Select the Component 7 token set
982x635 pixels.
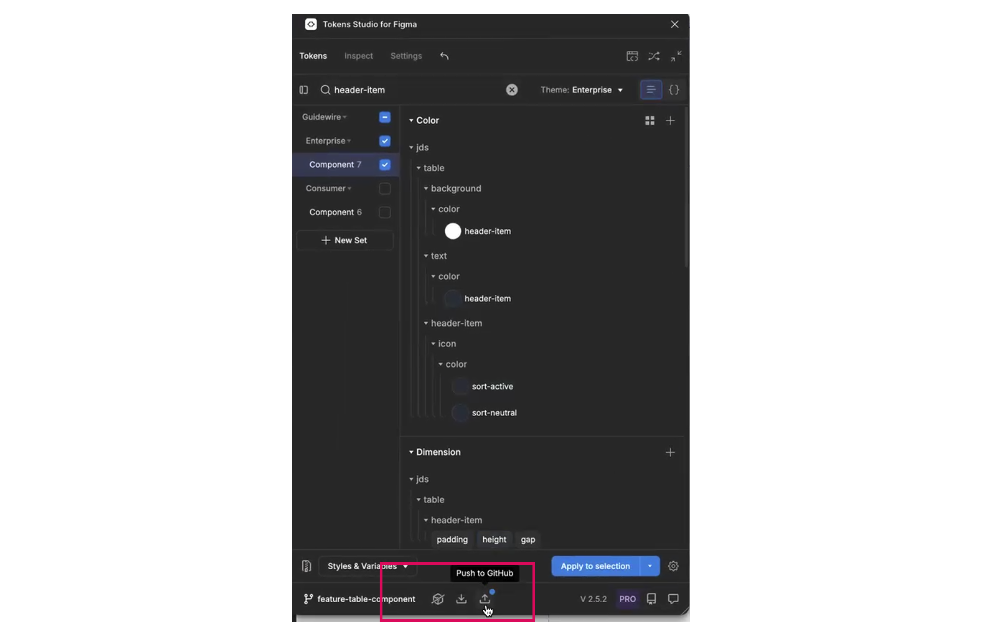[335, 165]
